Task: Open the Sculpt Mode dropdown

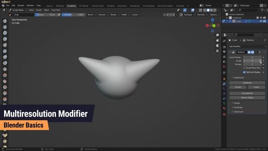Action: (x=18, y=10)
